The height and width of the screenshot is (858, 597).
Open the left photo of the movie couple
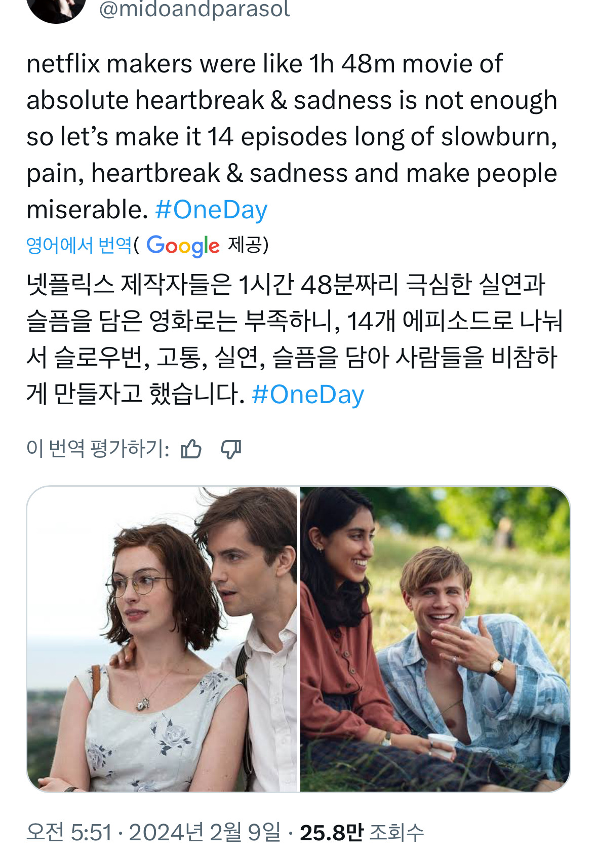[163, 639]
